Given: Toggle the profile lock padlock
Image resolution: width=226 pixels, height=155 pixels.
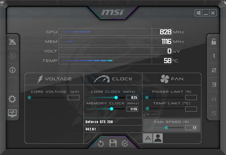Looking at the screenshot, I should (x=214, y=41).
